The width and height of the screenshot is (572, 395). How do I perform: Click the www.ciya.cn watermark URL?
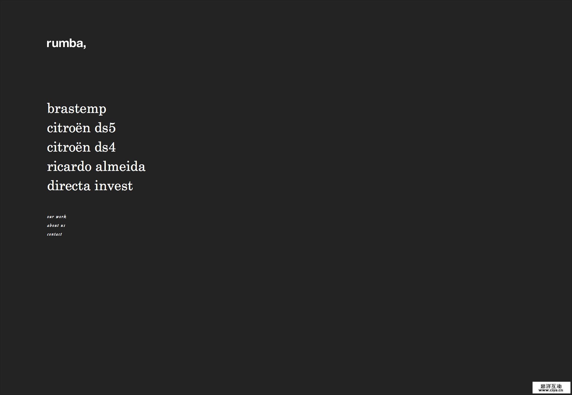point(551,390)
